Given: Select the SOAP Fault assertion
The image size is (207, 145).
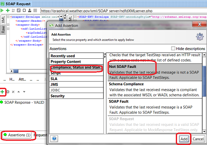Looking at the screenshot, I should (x=155, y=107).
